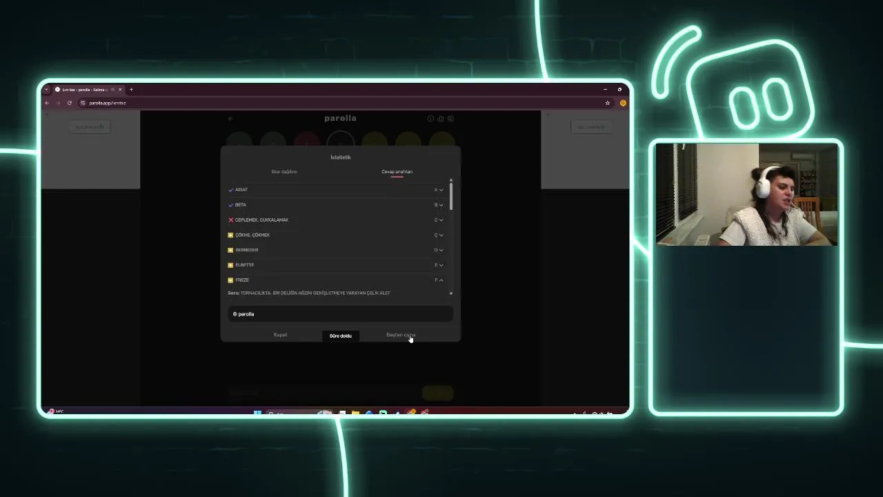Click the taskbar search box
The height and width of the screenshot is (497, 883).
click(x=299, y=413)
